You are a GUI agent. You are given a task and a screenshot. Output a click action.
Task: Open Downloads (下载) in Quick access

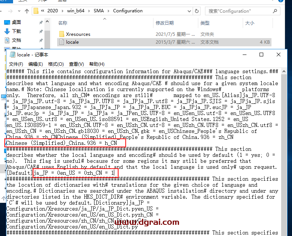16,31
